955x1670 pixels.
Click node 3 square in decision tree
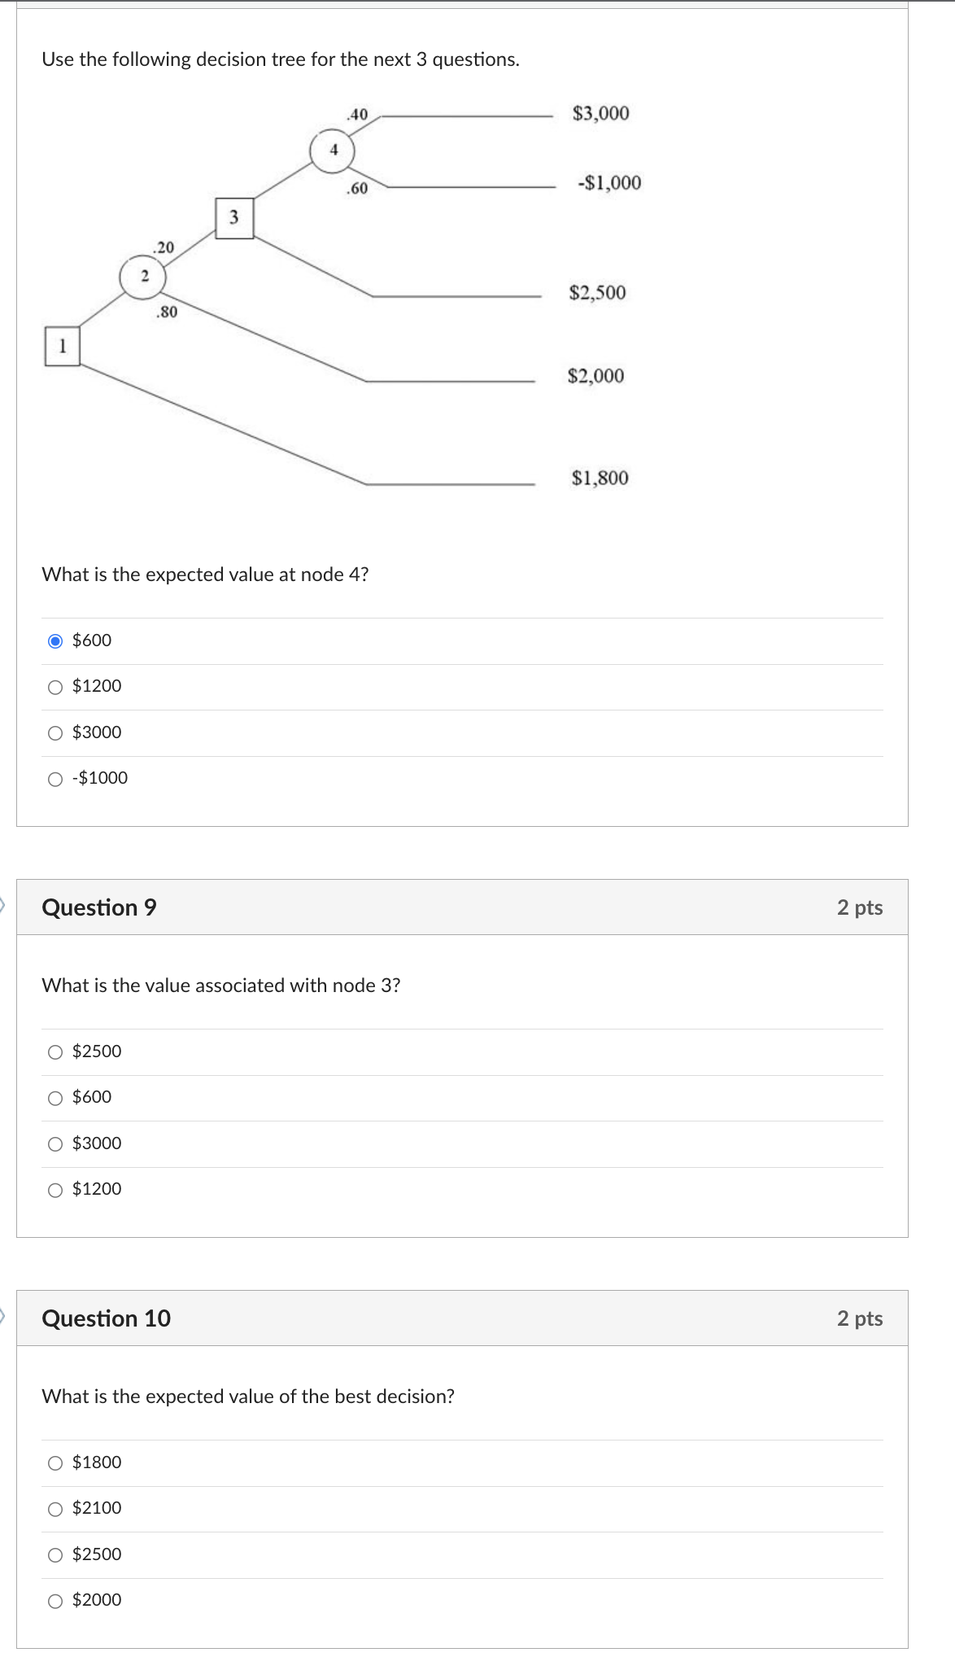pyautogui.click(x=234, y=217)
